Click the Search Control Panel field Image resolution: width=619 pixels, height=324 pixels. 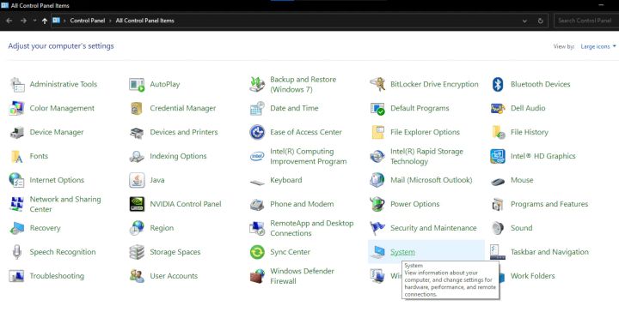point(586,21)
